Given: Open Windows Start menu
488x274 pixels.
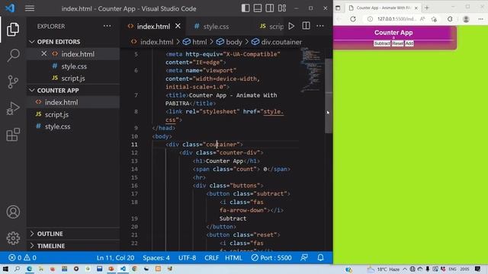Looking at the screenshot, I should coord(5,269).
